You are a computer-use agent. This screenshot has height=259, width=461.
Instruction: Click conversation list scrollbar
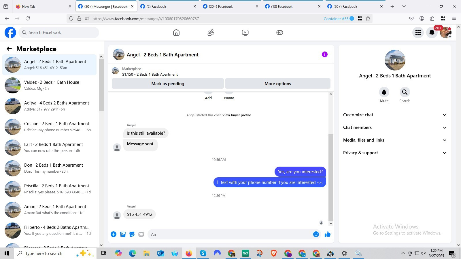pyautogui.click(x=101, y=85)
